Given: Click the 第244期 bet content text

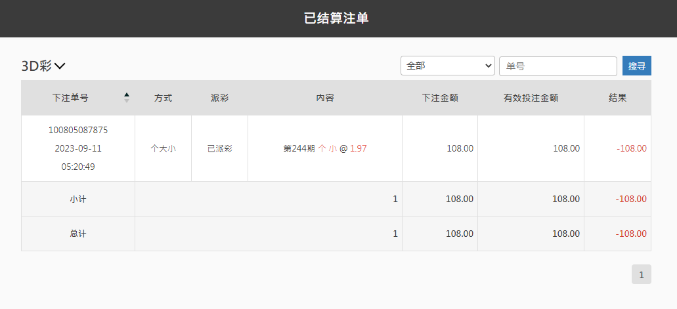Looking at the screenshot, I should click(299, 149).
